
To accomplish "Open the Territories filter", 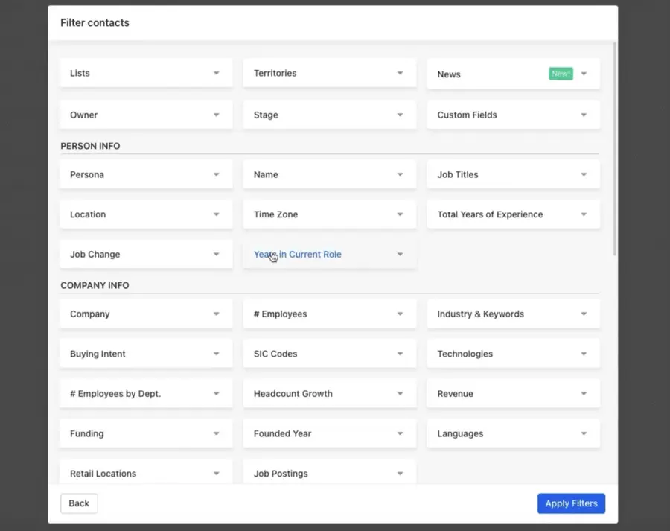I will [329, 72].
